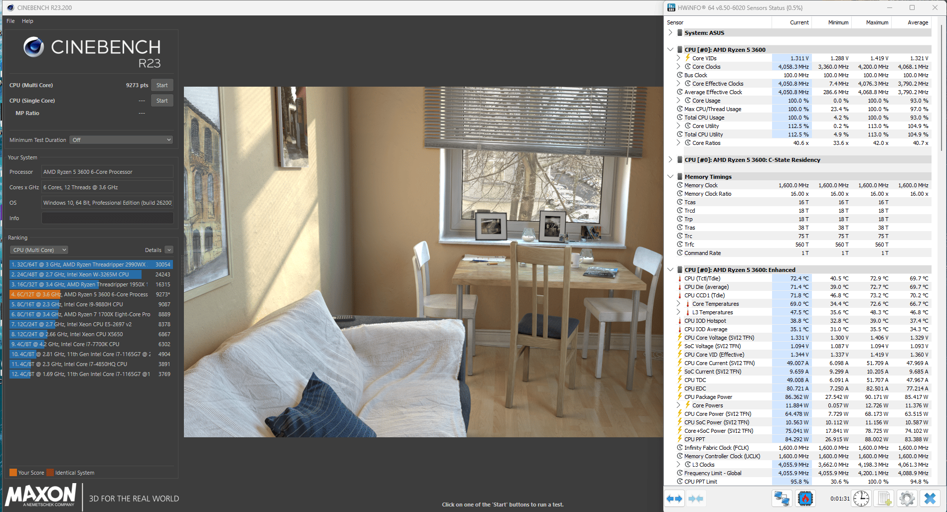The height and width of the screenshot is (512, 947).
Task: Expand the Core Powers row
Action: [678, 405]
